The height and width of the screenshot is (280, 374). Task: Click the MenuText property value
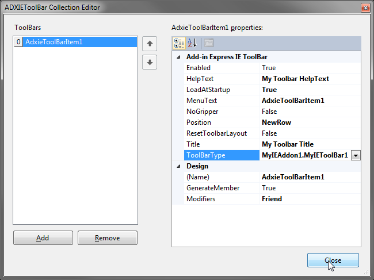coord(293,101)
